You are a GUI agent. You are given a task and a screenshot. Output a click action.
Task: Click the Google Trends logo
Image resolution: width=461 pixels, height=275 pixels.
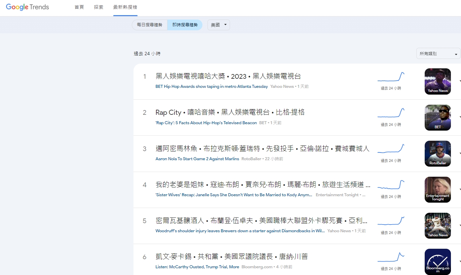(28, 7)
